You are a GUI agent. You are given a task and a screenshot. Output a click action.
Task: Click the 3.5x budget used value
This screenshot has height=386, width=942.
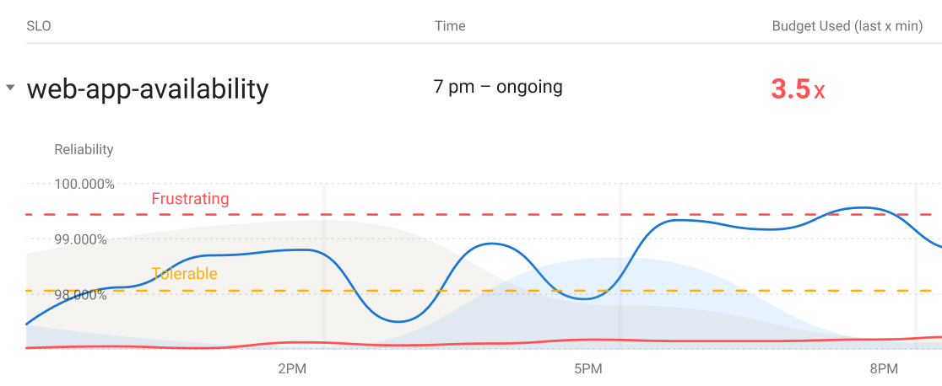point(798,89)
